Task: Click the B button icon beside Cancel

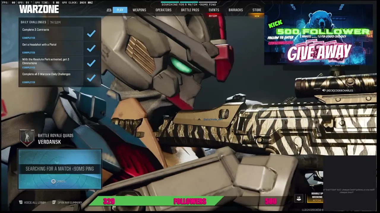Action: coord(53,181)
